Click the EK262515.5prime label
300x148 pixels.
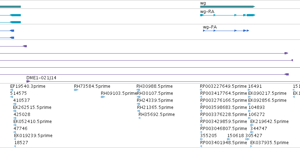point(32,107)
